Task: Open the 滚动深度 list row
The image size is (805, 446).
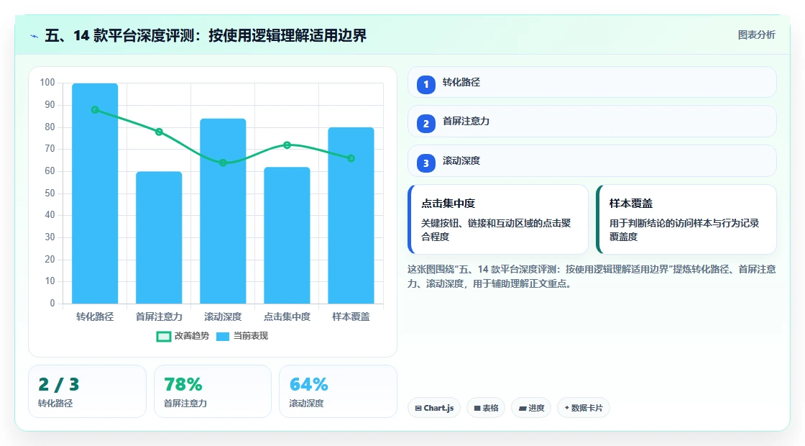Action: click(592, 161)
